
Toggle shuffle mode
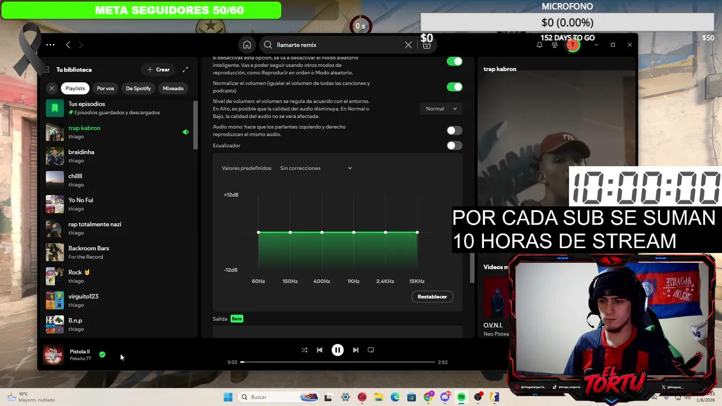pyautogui.click(x=305, y=350)
